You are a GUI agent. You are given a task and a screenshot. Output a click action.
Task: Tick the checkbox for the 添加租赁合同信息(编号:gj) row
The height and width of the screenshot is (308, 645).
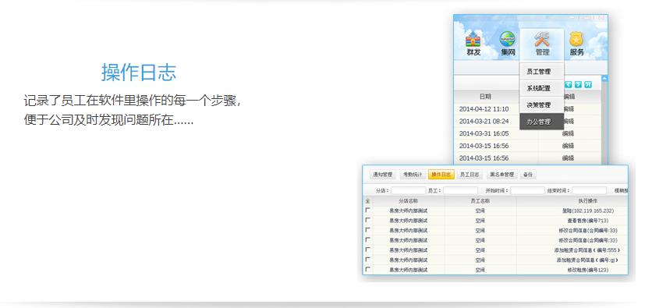click(368, 260)
